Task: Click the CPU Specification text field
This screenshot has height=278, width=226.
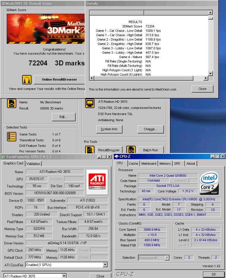Action: point(179,199)
